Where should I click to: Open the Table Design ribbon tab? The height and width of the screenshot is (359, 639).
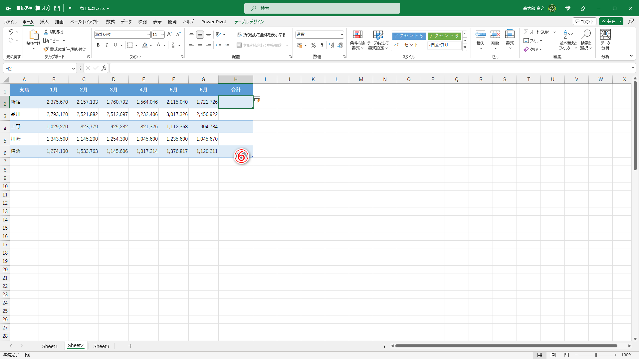pyautogui.click(x=249, y=22)
